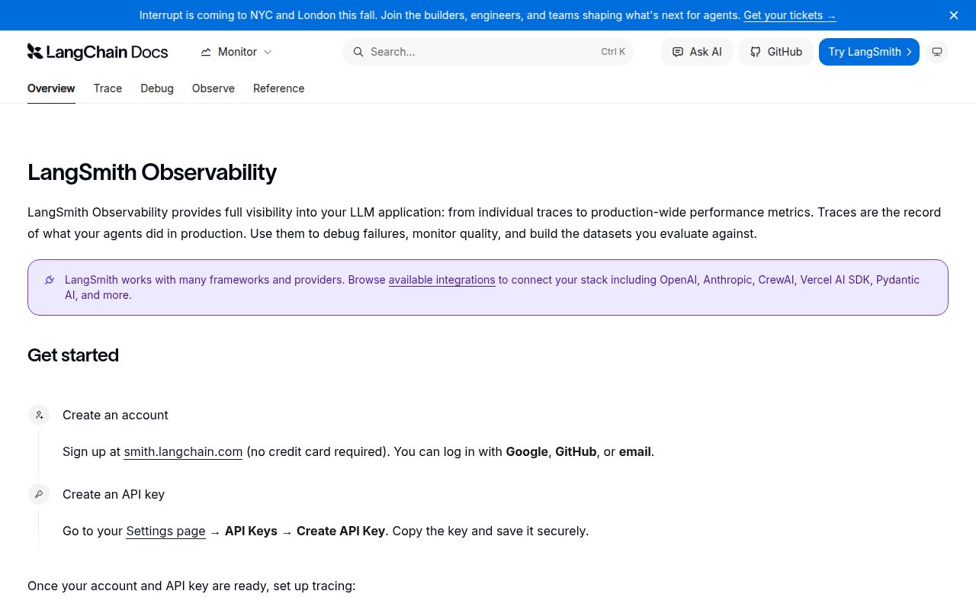The height and width of the screenshot is (610, 976).
Task: Visit the smith.langchain.com link
Action: pyautogui.click(x=183, y=451)
